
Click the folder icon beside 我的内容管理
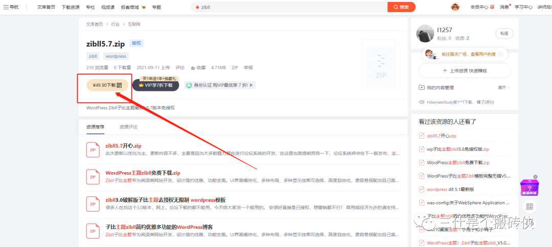pos(421,87)
